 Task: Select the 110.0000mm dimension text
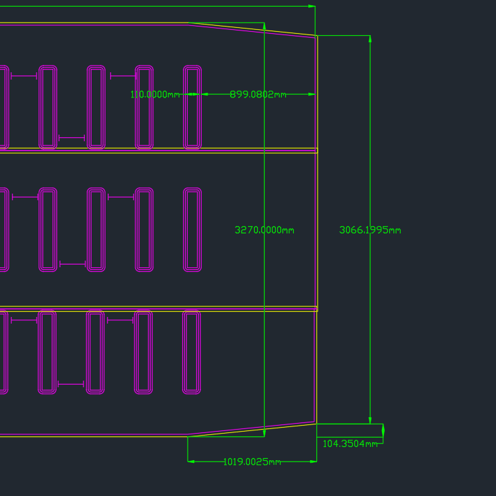click(x=155, y=95)
